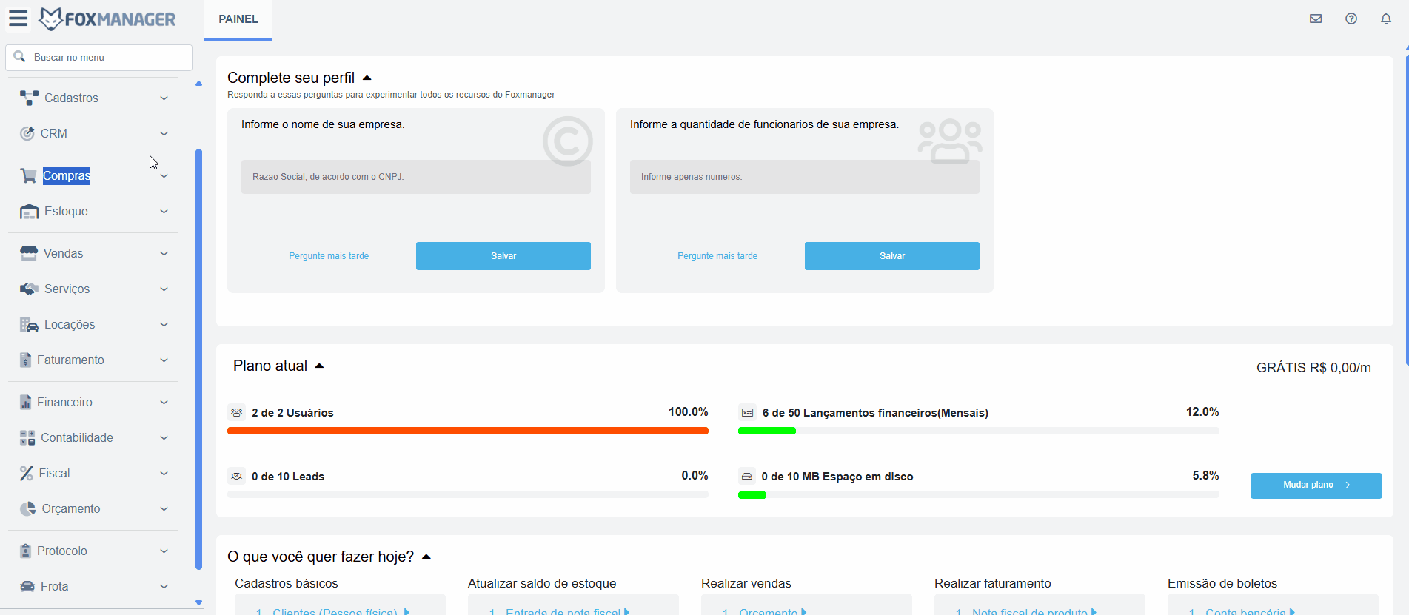Click the 2 de 2 Usuários progress bar

click(x=467, y=431)
